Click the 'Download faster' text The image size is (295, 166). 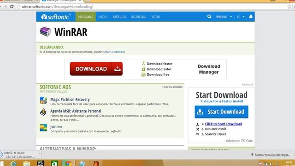click(x=159, y=64)
